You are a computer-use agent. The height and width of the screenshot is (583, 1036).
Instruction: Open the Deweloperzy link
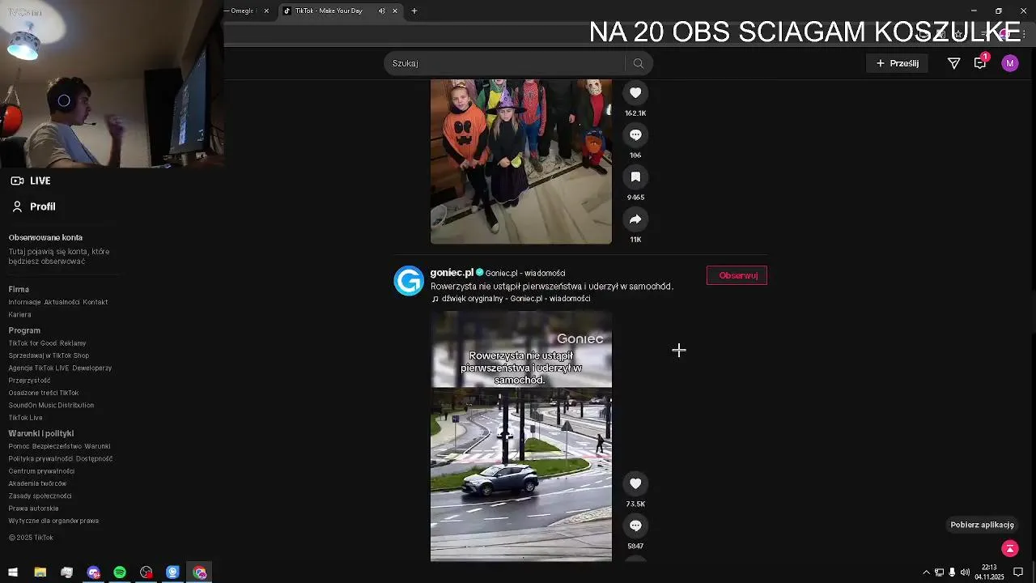pyautogui.click(x=92, y=368)
